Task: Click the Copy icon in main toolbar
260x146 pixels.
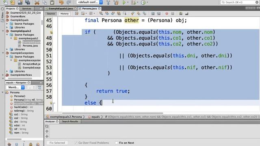Action: click(x=44, y=2)
